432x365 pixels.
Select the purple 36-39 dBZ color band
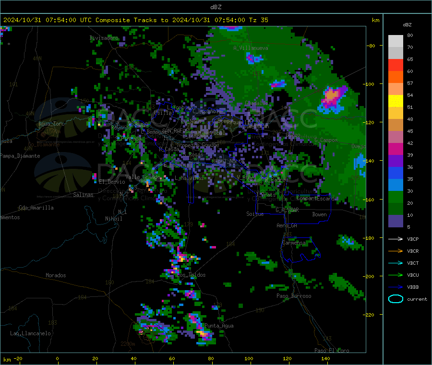tap(396, 161)
